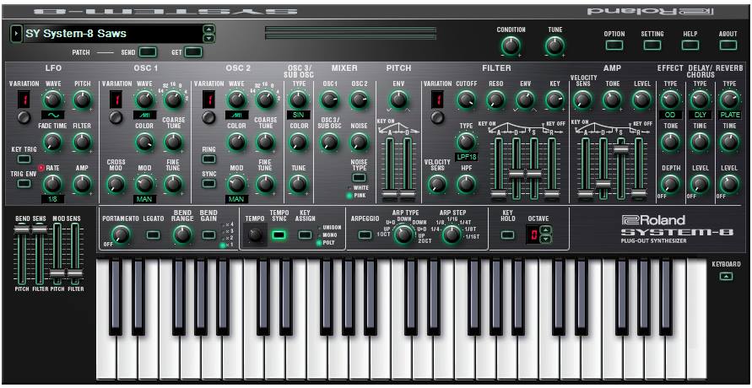Click the FILTER decay slider handle
This screenshot has width=752, height=388.
tap(516, 174)
